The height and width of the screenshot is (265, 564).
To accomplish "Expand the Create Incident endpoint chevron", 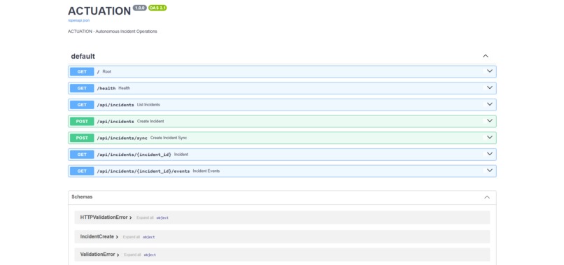I will pyautogui.click(x=490, y=121).
